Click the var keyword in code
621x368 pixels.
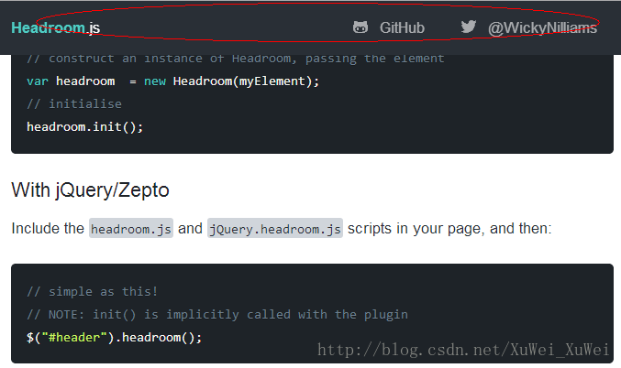click(38, 81)
